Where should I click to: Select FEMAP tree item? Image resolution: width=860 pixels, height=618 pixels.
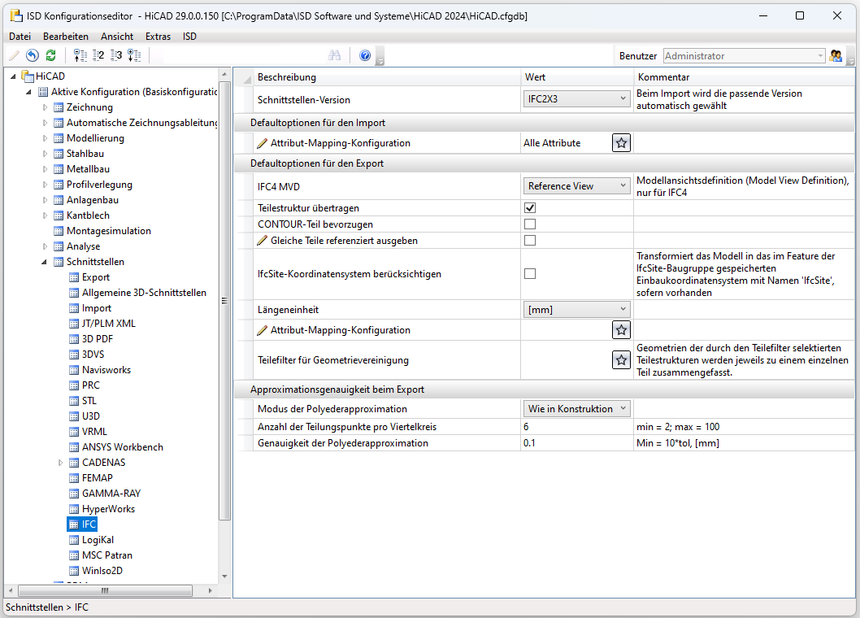pyautogui.click(x=97, y=478)
